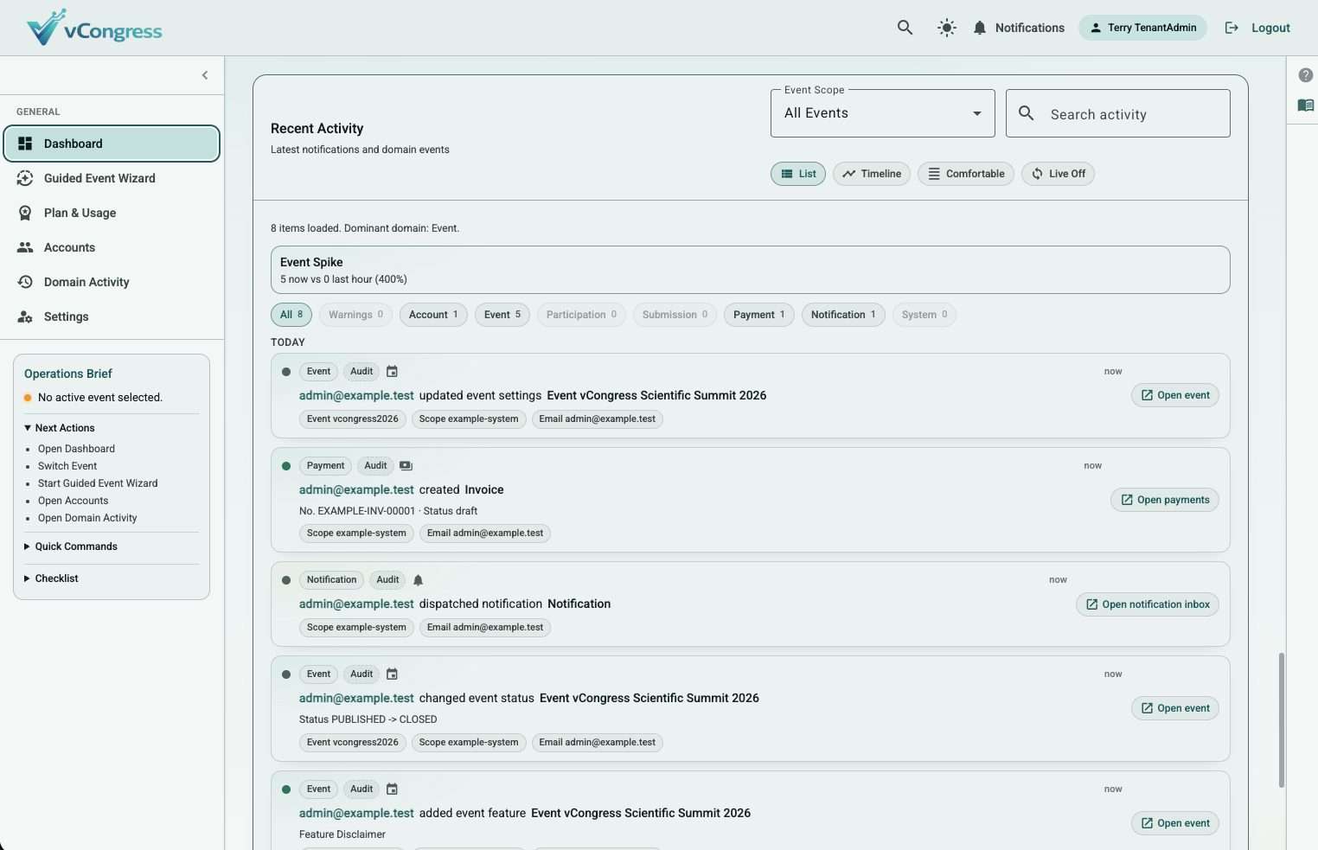Click the Operations Brief heading

pyautogui.click(x=68, y=374)
